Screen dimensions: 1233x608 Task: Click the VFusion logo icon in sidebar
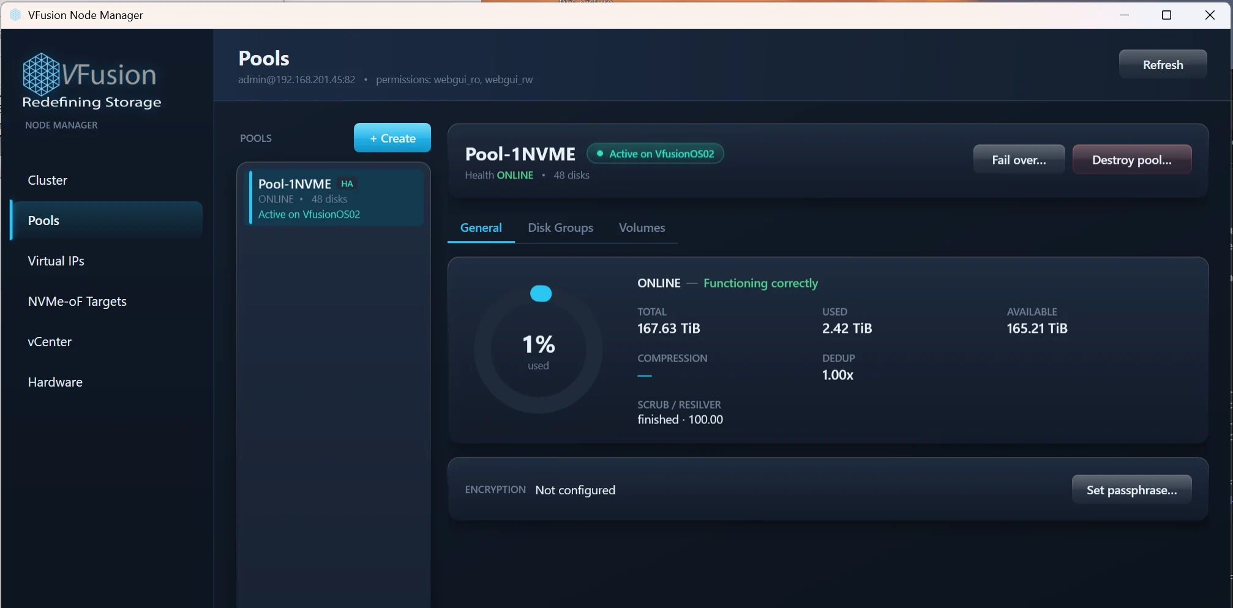[41, 74]
